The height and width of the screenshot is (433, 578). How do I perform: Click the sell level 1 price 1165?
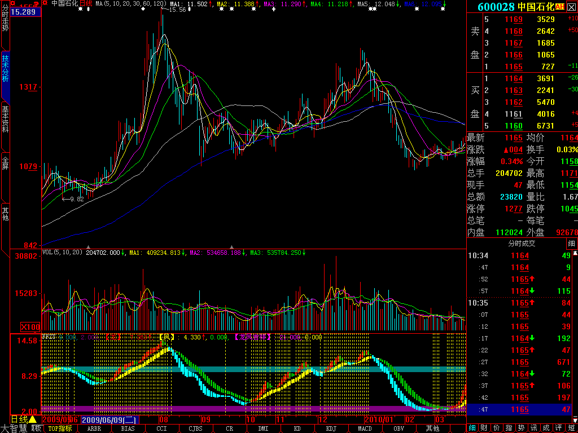[x=514, y=67]
